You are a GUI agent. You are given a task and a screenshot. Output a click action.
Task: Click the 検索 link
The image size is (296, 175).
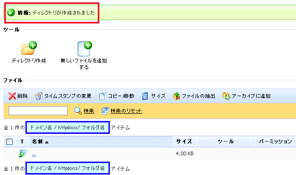point(89,111)
